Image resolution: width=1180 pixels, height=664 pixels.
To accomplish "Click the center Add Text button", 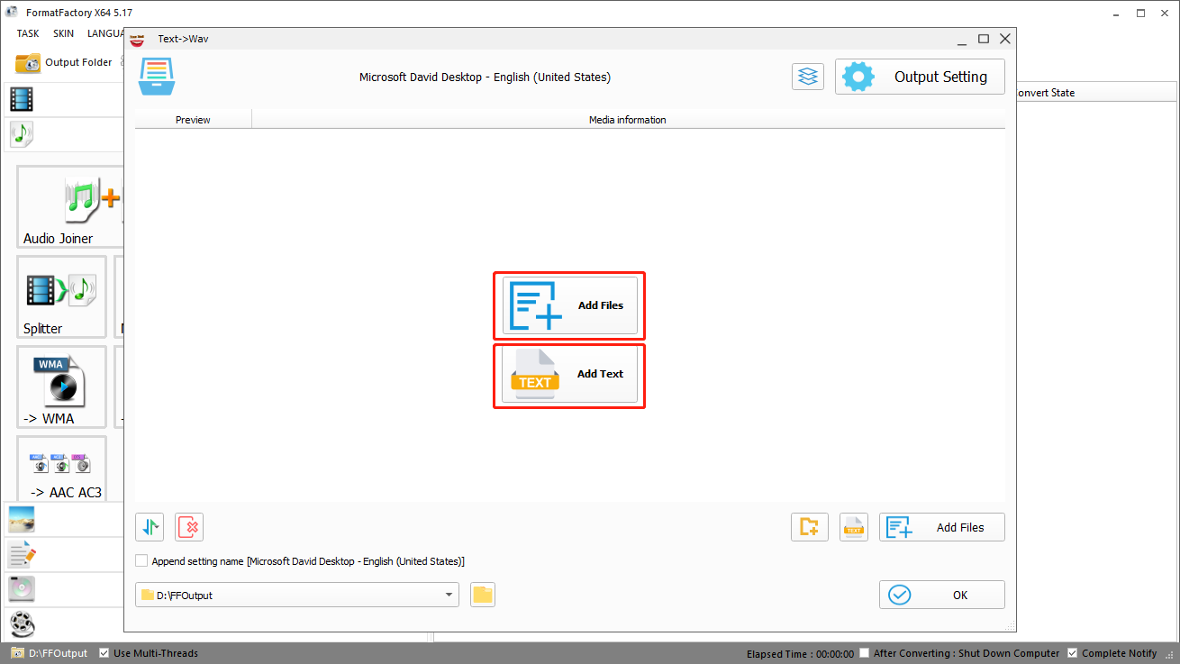I will (x=569, y=374).
